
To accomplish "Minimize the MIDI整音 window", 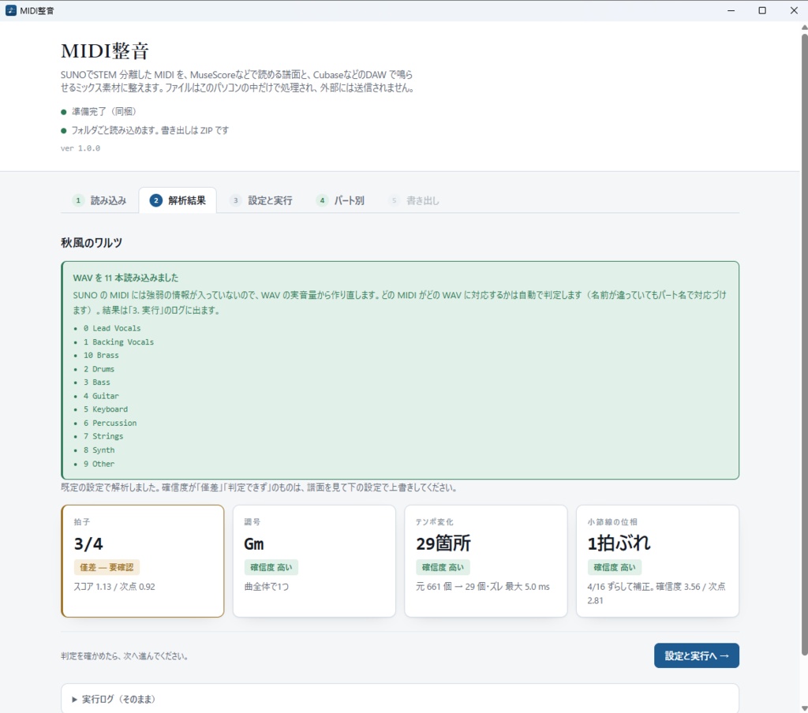I will [x=731, y=10].
